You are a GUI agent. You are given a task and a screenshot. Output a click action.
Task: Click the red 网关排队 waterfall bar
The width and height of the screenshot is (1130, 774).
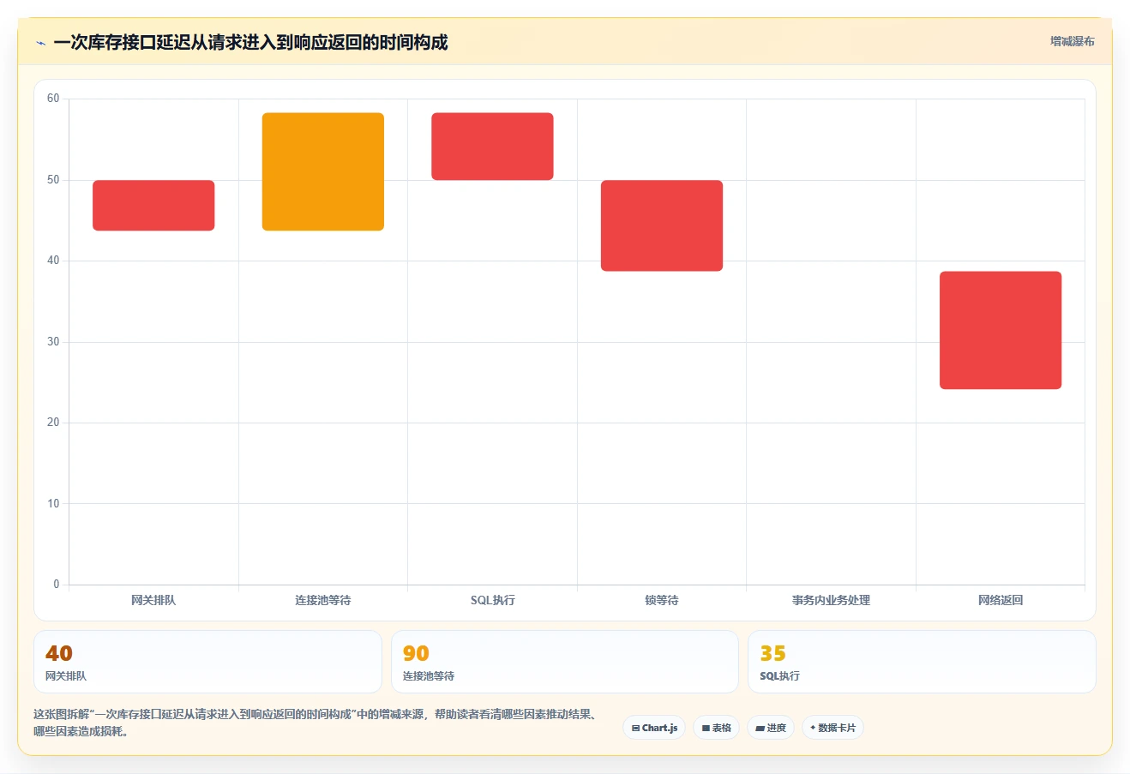click(153, 206)
